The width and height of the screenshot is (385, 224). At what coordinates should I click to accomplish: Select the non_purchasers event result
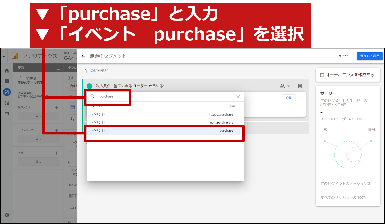tap(163, 122)
